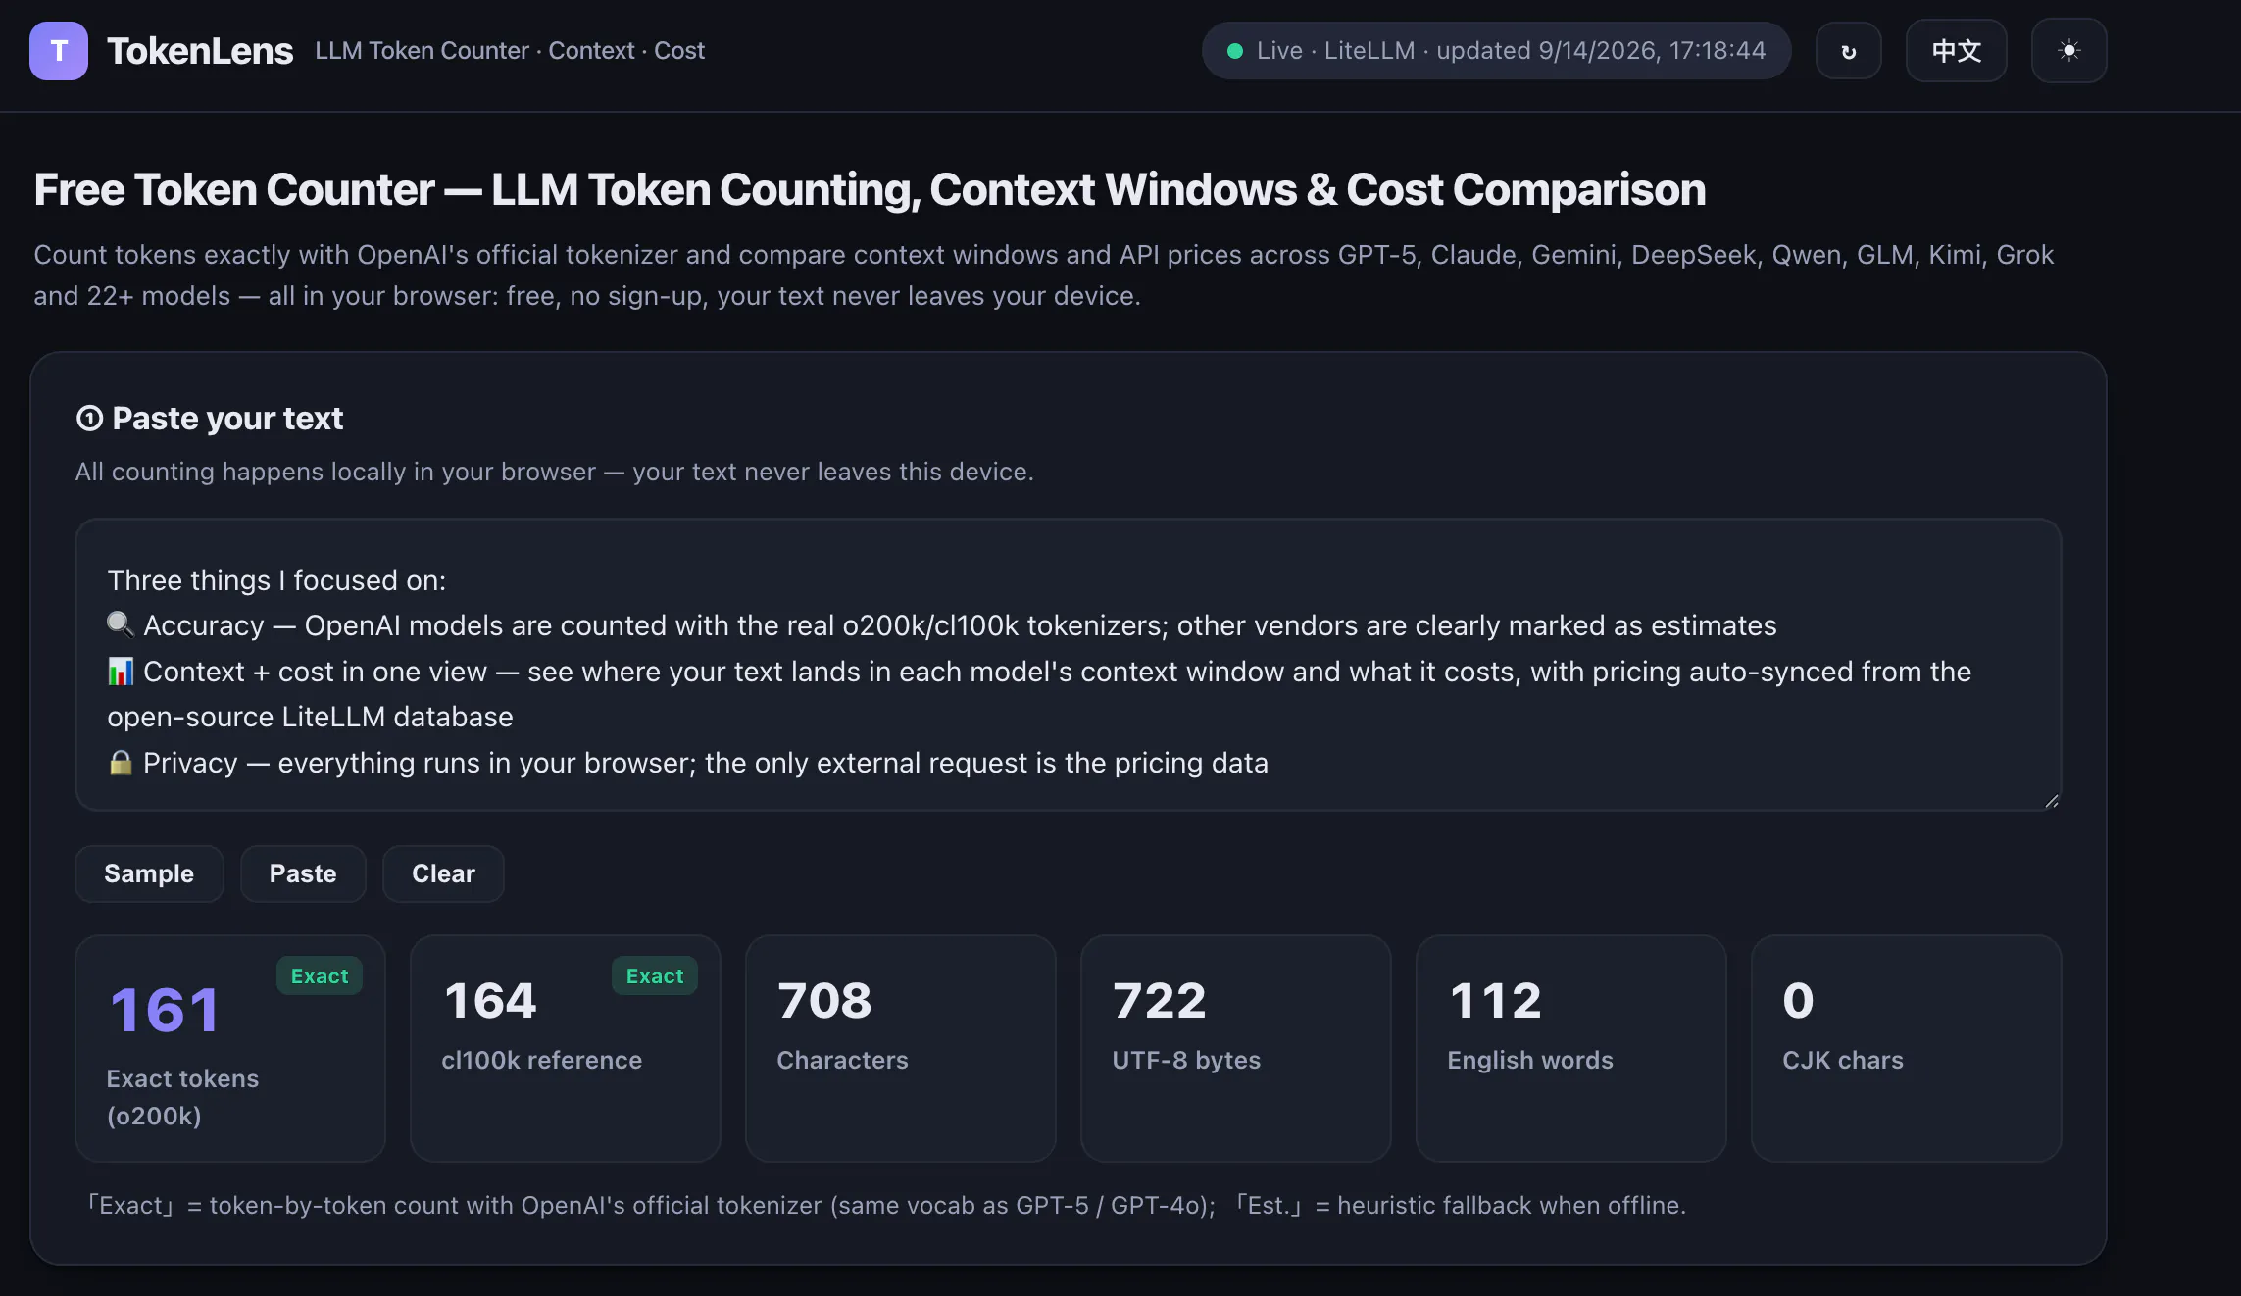Viewport: 2241px width, 1296px height.
Task: Click the bar chart emoji before Context
Action: [121, 672]
